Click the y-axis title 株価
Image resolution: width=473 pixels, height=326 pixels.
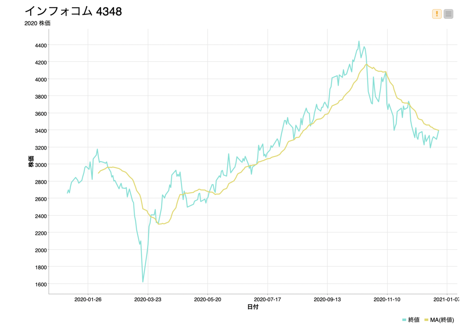tap(31, 161)
